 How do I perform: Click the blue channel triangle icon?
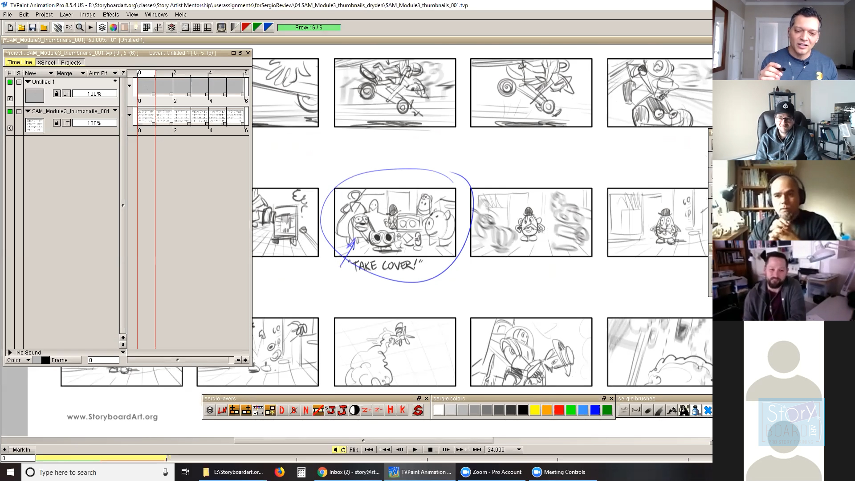268,28
